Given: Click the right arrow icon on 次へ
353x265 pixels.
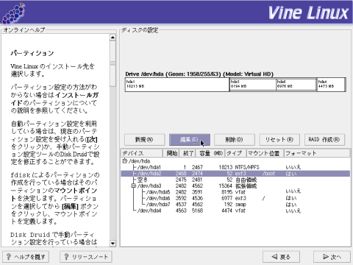Looking at the screenshot, I should [x=326, y=257].
